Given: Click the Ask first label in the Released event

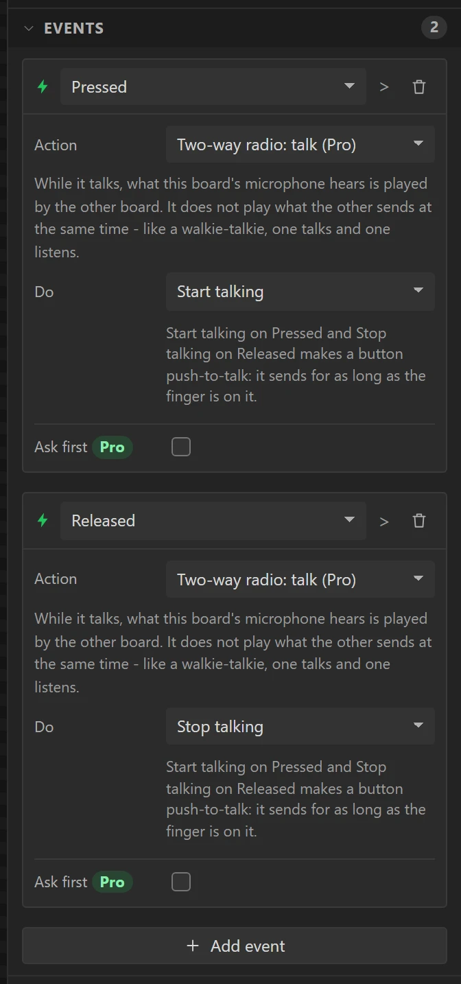Looking at the screenshot, I should [x=61, y=882].
